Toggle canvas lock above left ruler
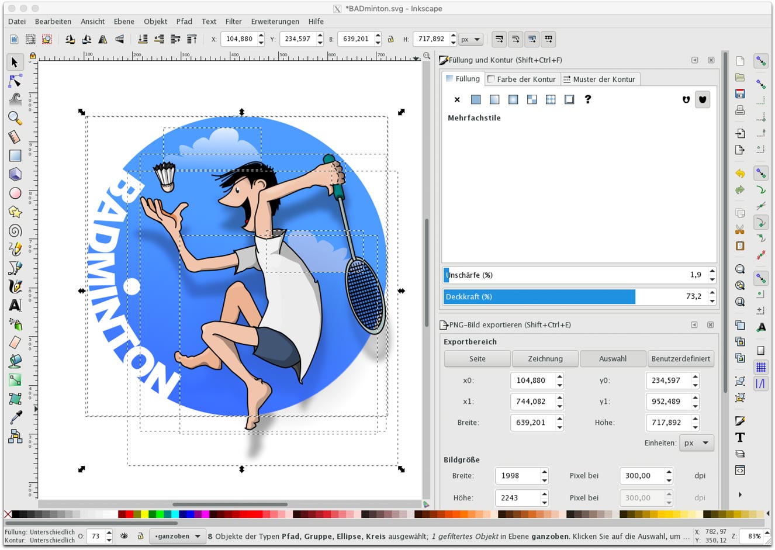This screenshot has width=775, height=550. click(33, 56)
